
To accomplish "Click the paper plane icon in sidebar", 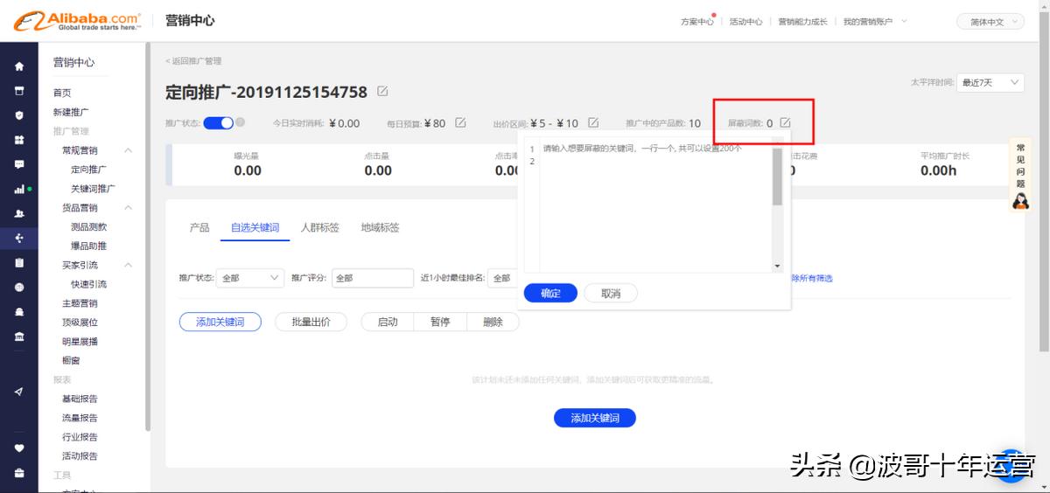I will pos(19,392).
